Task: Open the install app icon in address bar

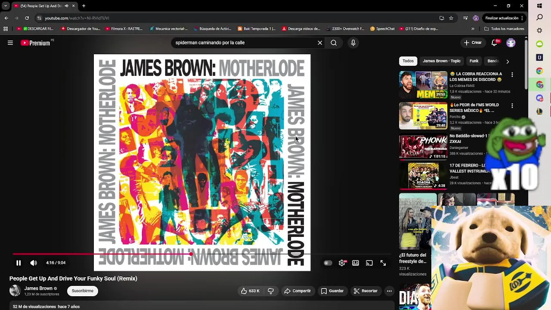Action: pos(442,18)
